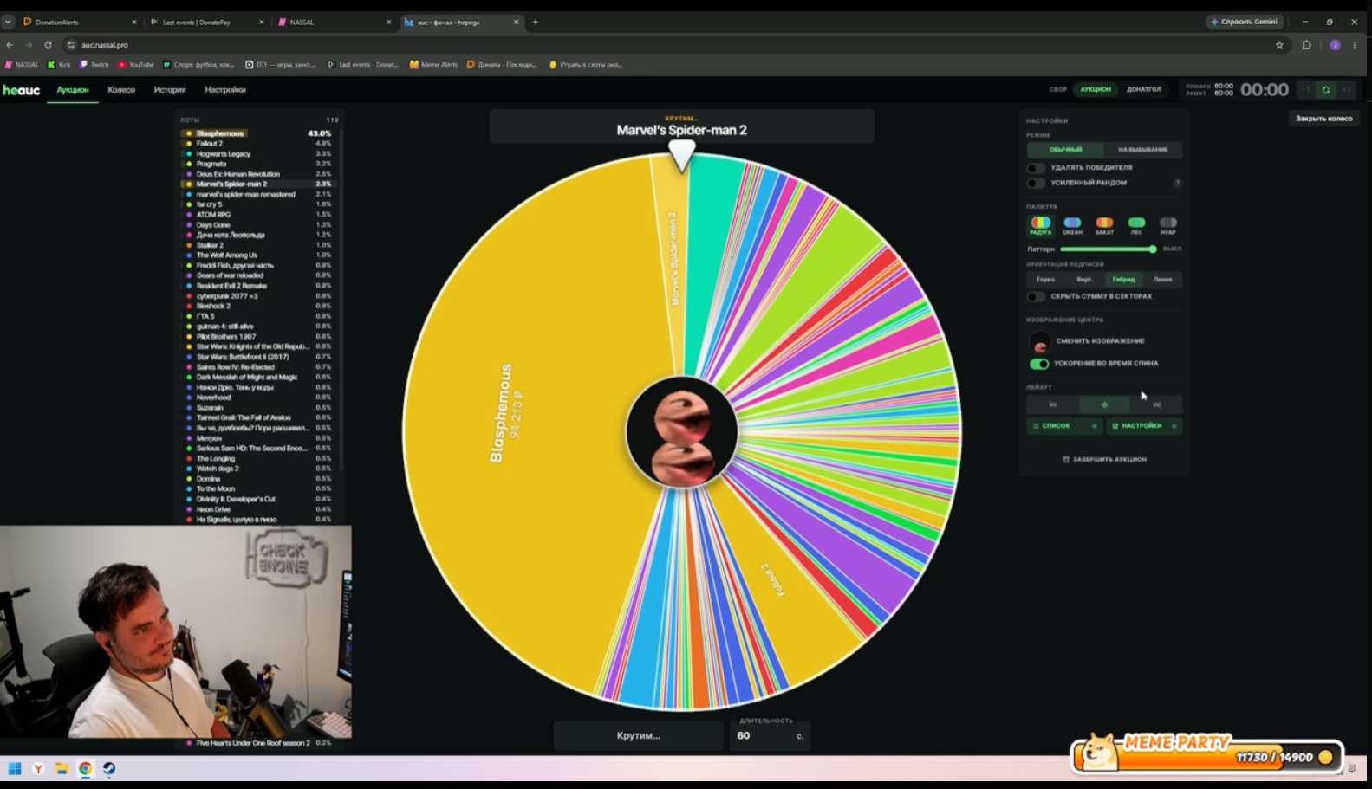Click the site info icon in the address bar
Viewport: 1372px width, 789px height.
pos(71,45)
